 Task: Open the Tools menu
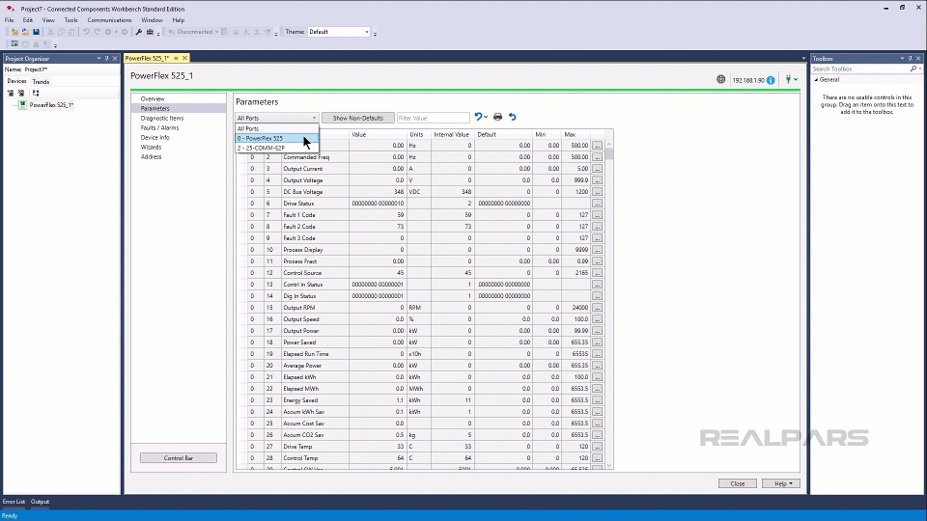pos(70,20)
